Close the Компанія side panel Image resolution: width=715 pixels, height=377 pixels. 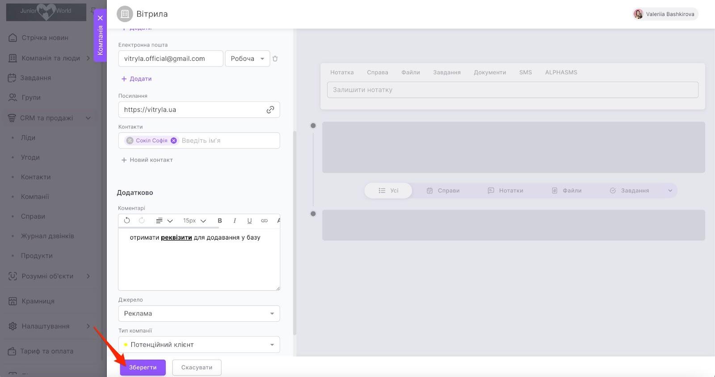[x=100, y=18]
